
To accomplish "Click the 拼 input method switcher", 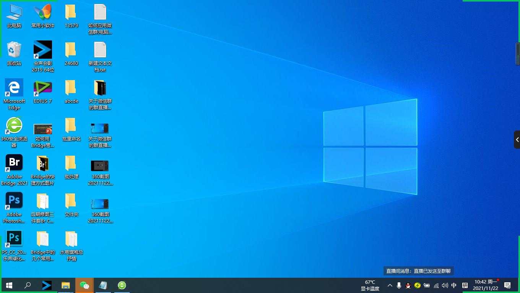I will click(x=465, y=285).
